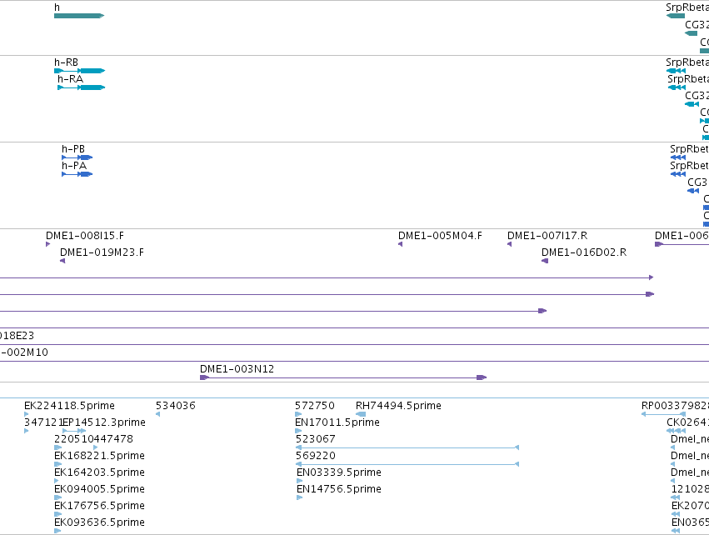The height and width of the screenshot is (535, 709).
Task: Click the EK164203.5prime label
Action: pos(99,472)
